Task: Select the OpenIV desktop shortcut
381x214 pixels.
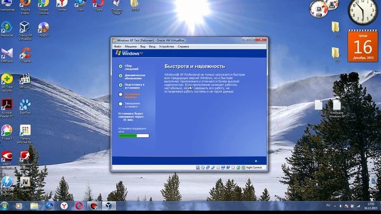Action: click(25, 184)
